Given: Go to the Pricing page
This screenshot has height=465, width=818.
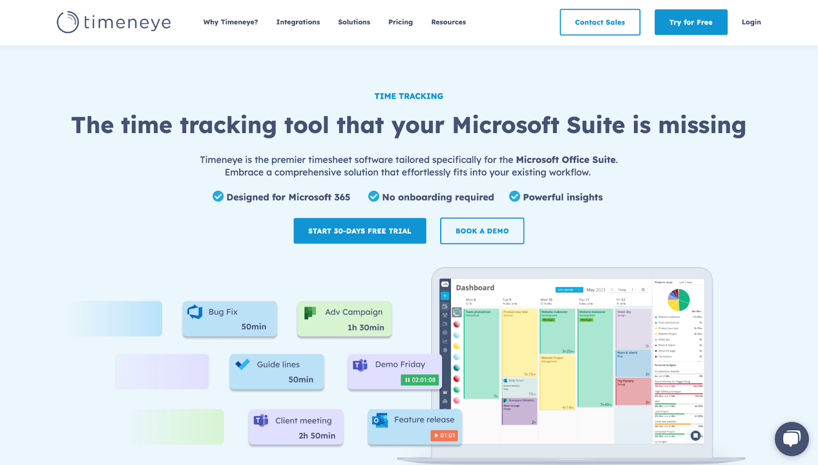Looking at the screenshot, I should (400, 22).
